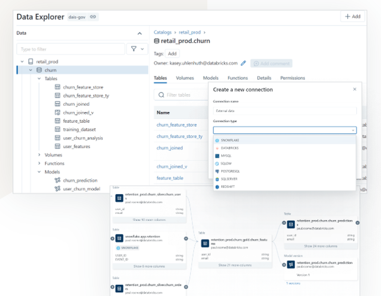381x296 pixels.
Task: Pick SQLDW from the connection type list
Action: [285, 164]
